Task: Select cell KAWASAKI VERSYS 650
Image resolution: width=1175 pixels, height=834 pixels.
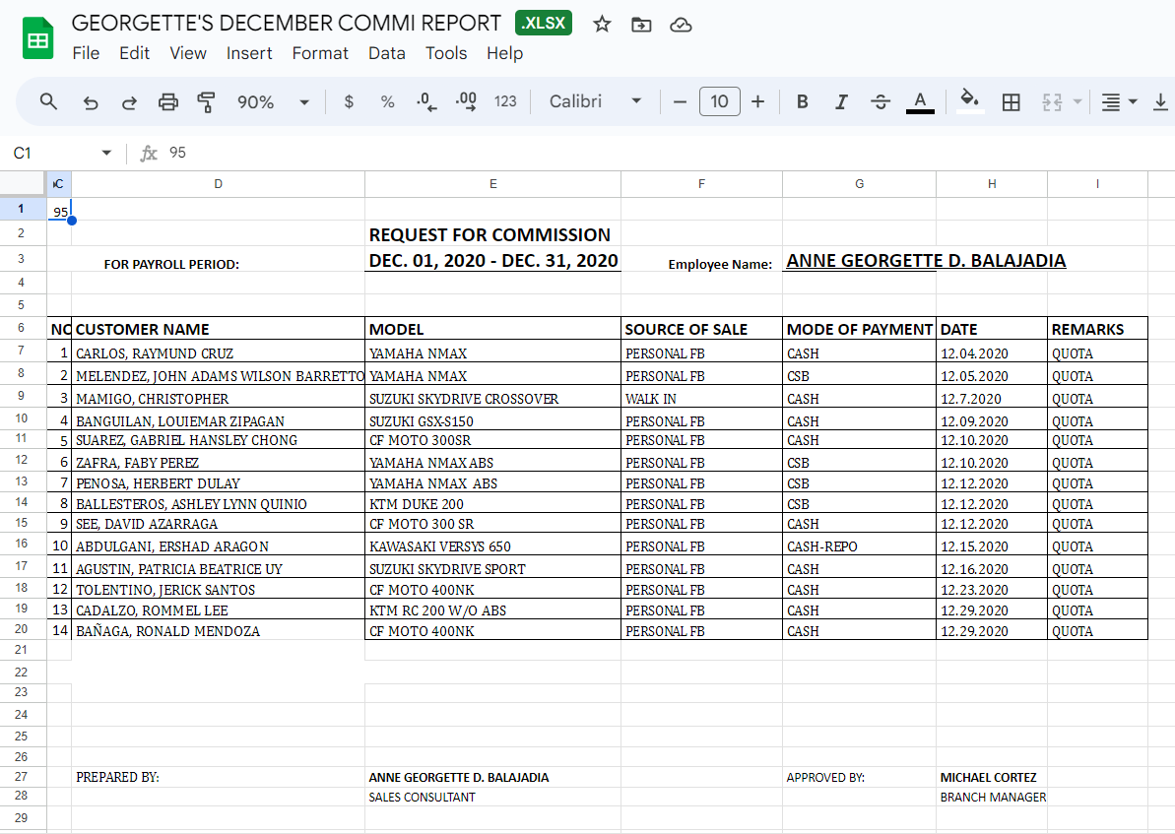Action: click(493, 545)
